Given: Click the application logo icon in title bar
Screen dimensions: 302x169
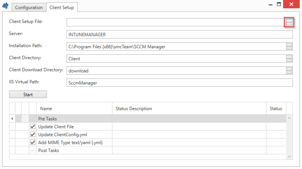Looking at the screenshot, I should pos(5,6).
